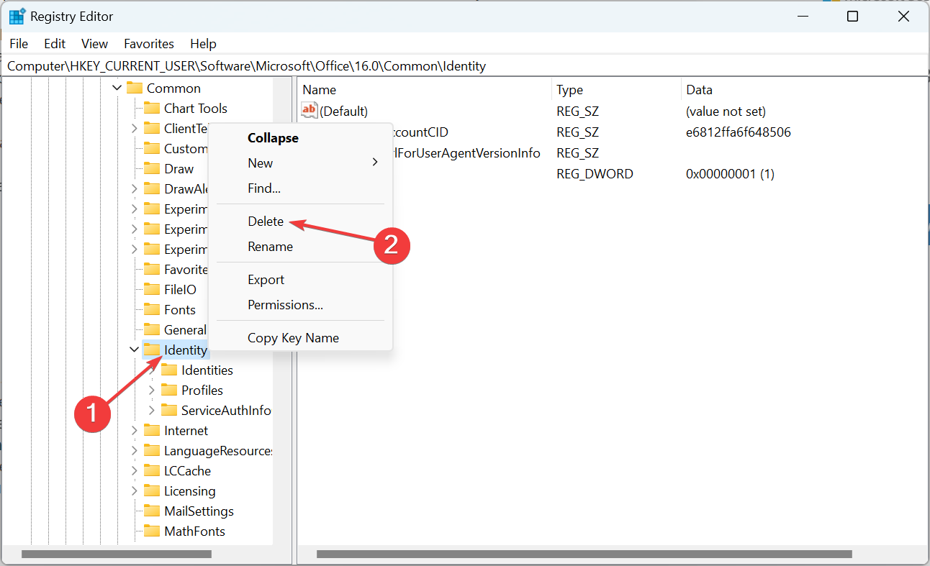Select the MathFonts key label
The width and height of the screenshot is (930, 566).
pos(194,531)
